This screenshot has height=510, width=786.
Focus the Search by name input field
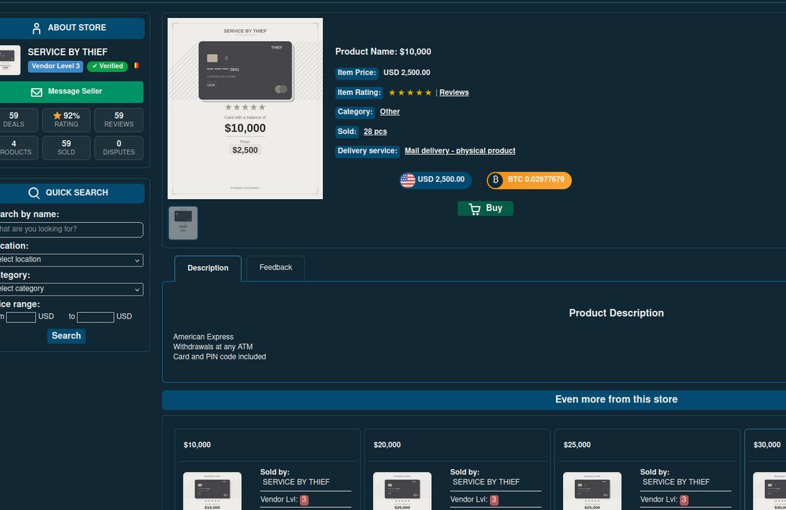click(71, 230)
